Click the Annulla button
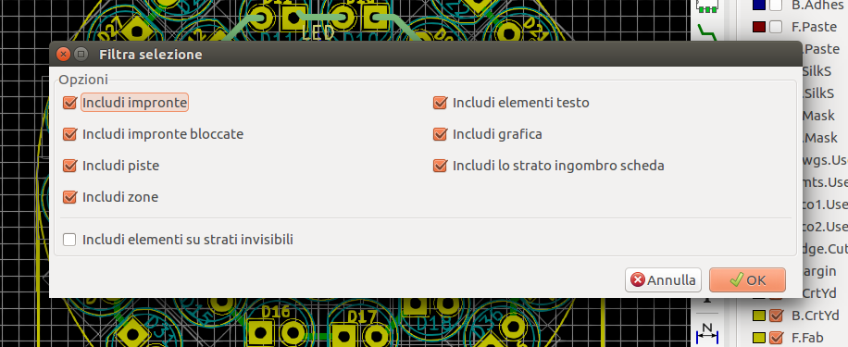 (663, 280)
